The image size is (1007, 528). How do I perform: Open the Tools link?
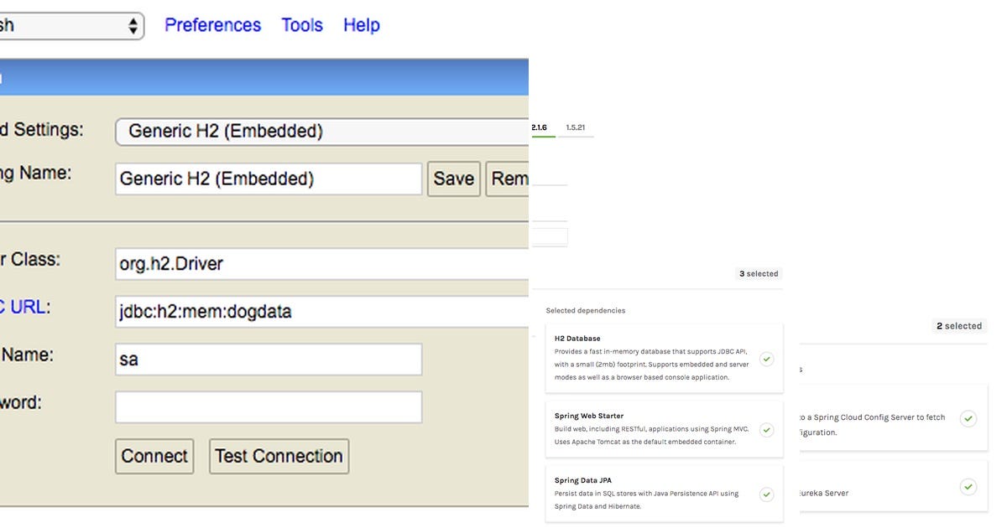pos(302,25)
